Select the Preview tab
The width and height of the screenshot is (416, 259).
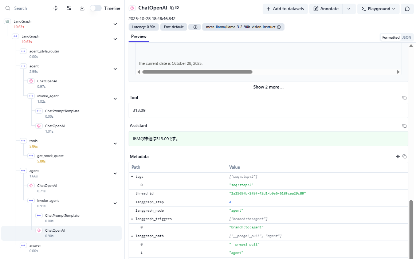click(x=139, y=36)
